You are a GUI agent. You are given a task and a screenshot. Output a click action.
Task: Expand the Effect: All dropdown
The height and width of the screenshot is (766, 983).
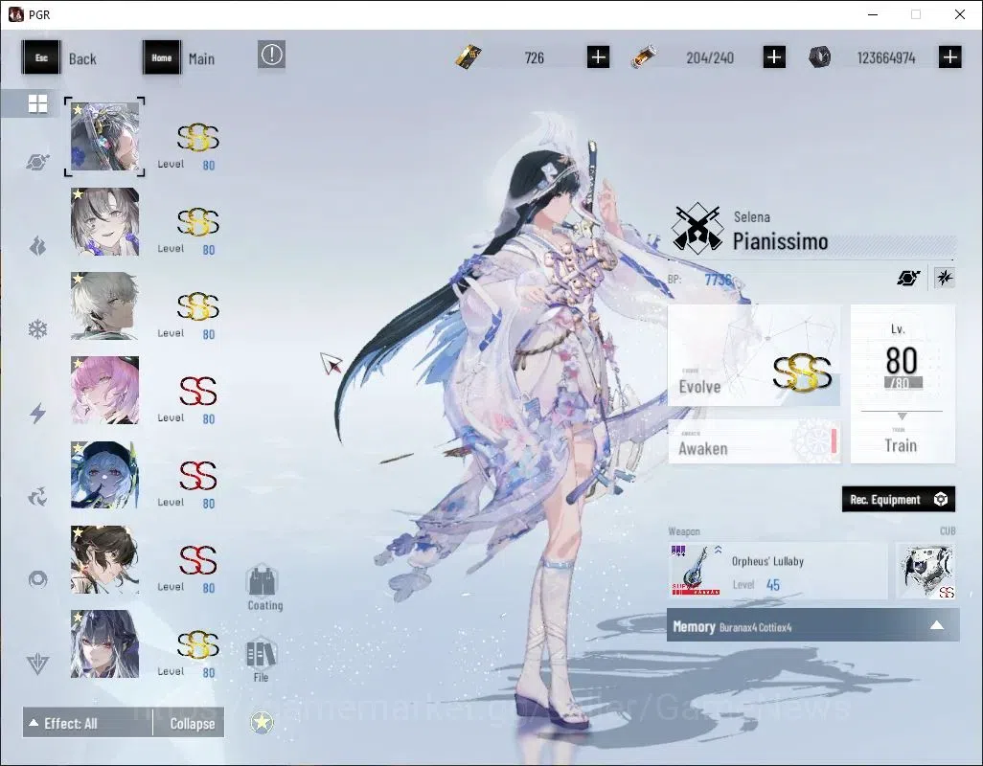click(x=88, y=723)
